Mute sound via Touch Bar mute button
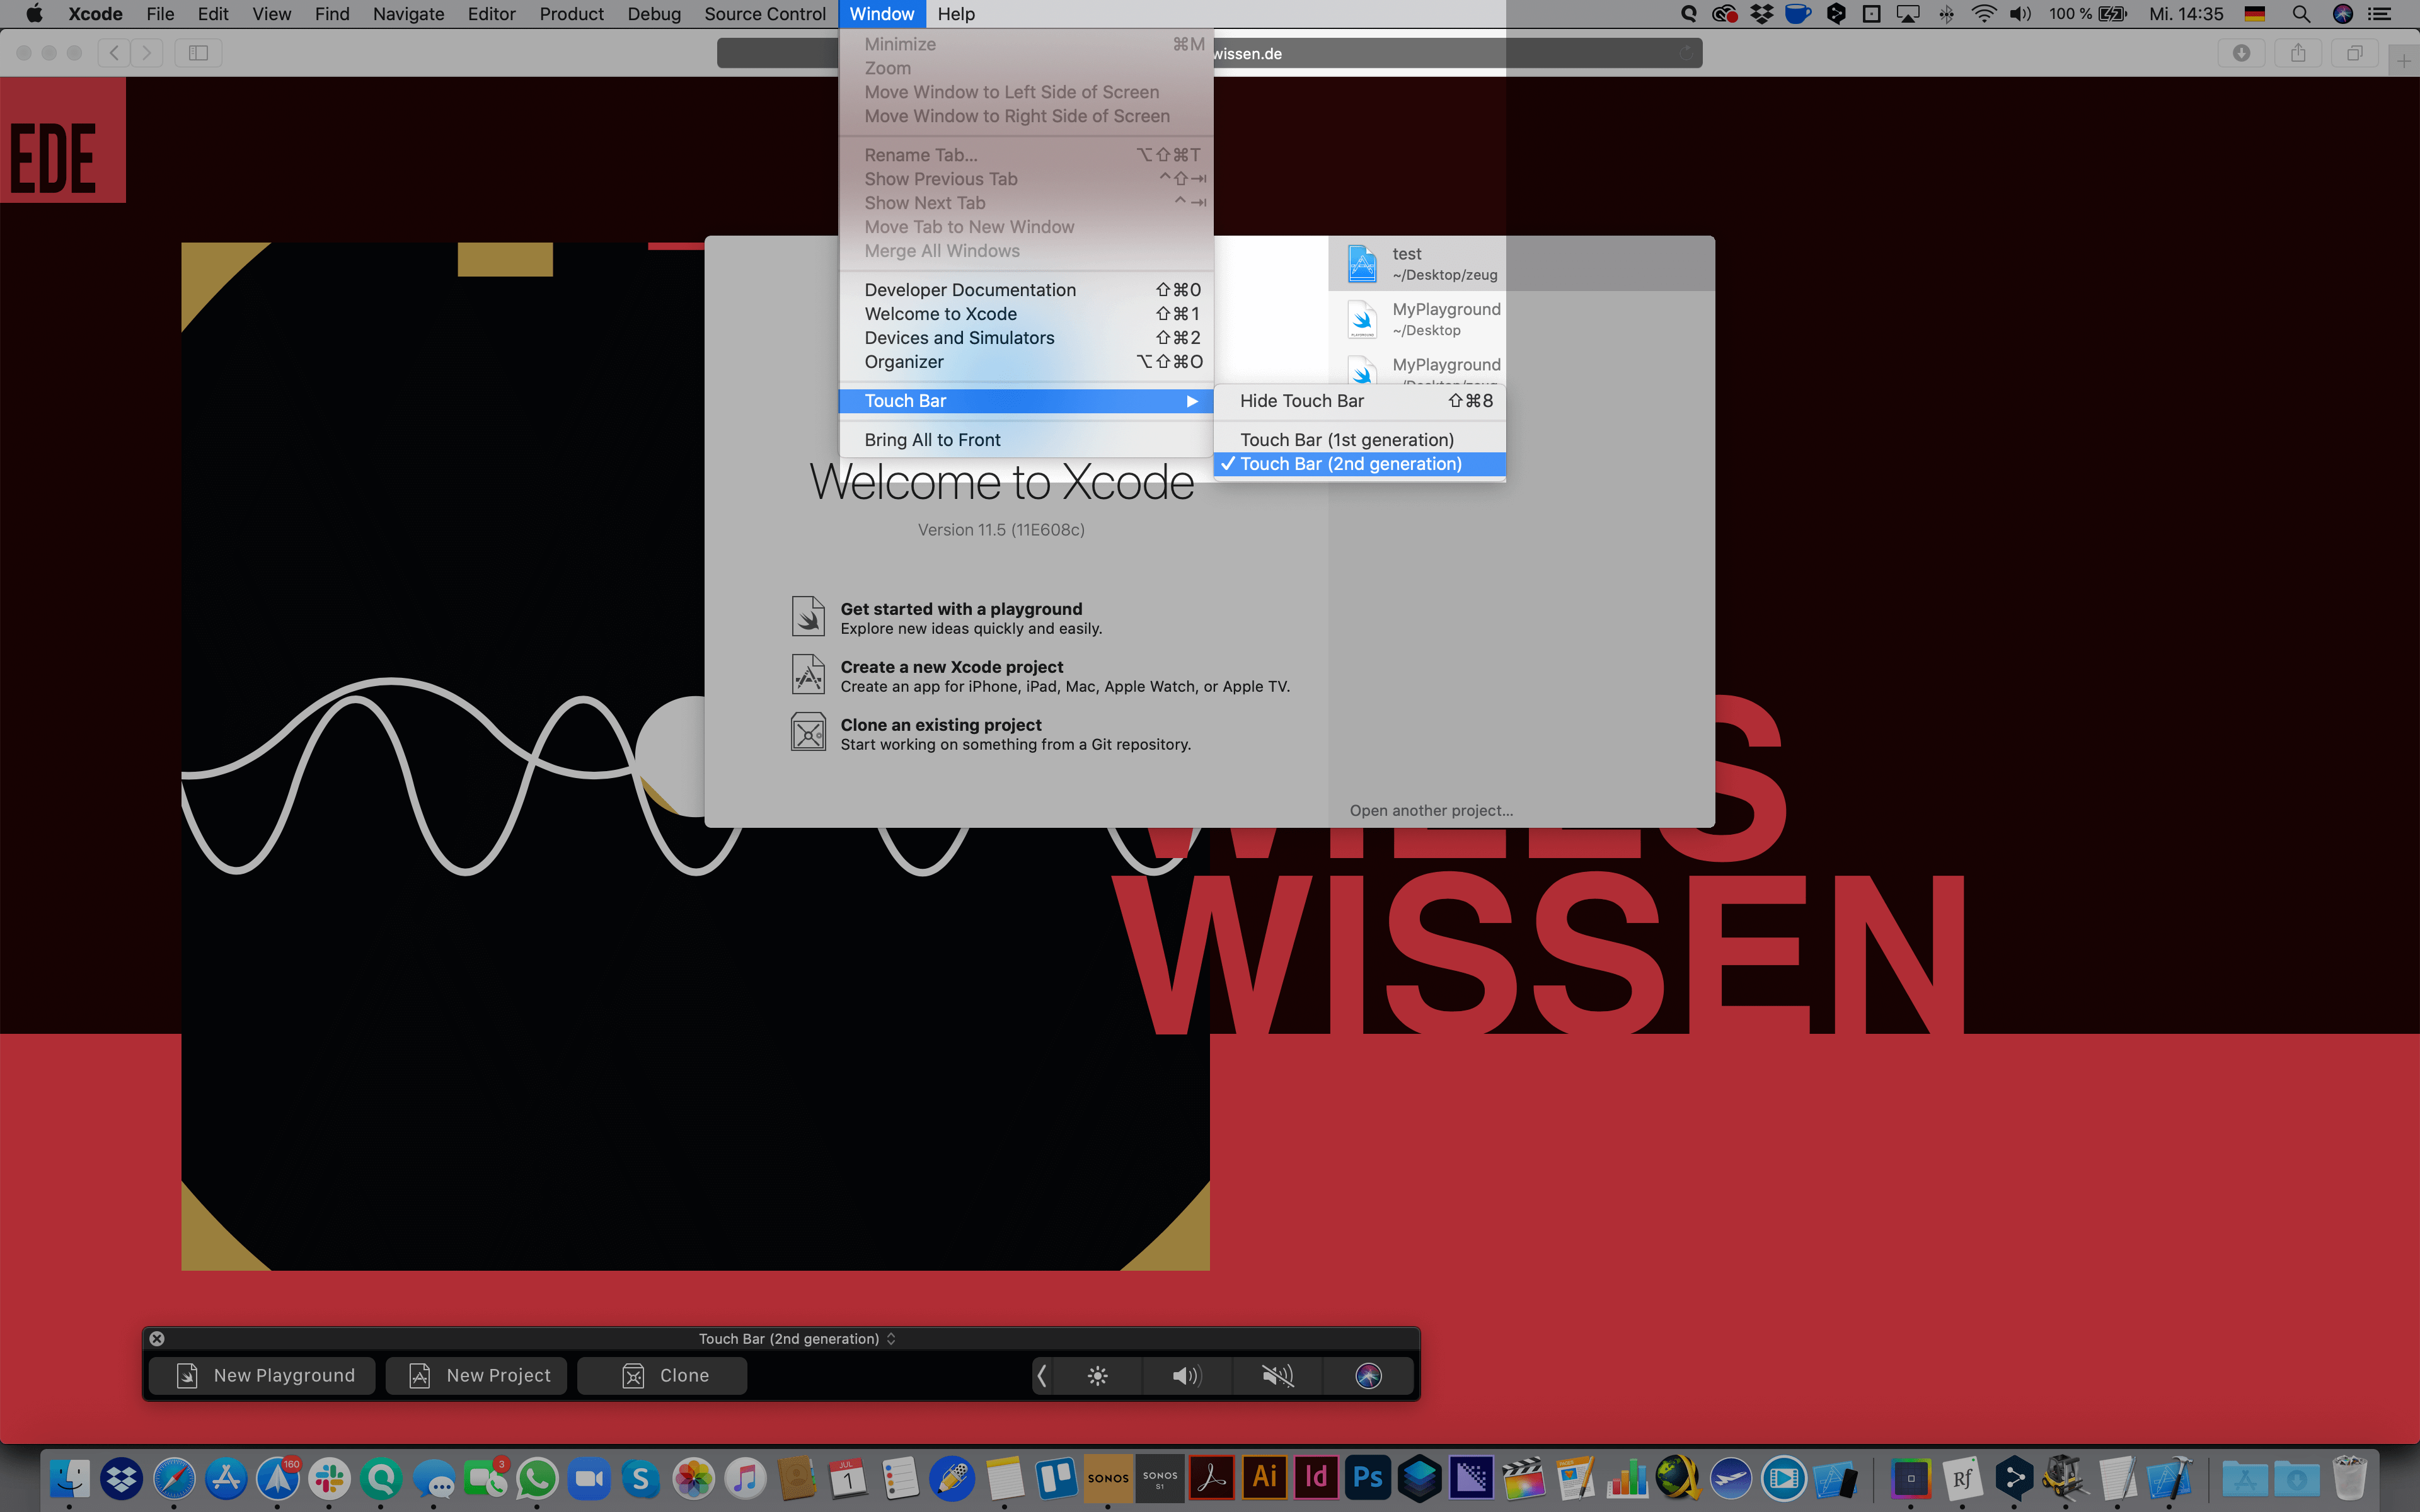2420x1512 pixels. point(1277,1376)
